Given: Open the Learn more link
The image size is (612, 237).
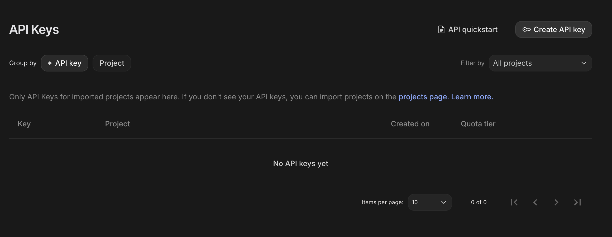Looking at the screenshot, I should point(472,97).
